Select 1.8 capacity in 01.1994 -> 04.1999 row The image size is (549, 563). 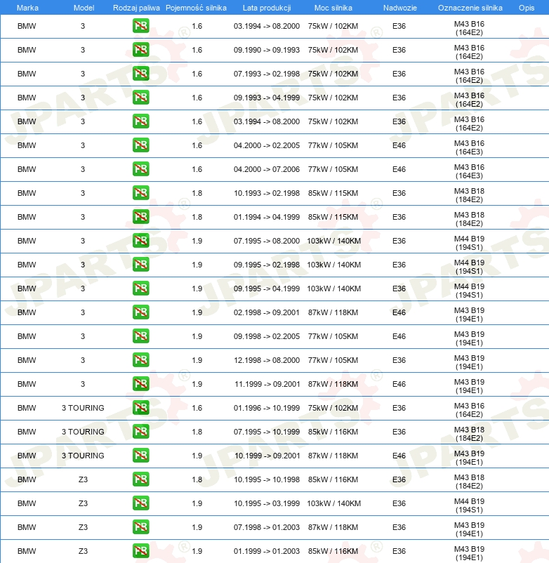point(197,217)
